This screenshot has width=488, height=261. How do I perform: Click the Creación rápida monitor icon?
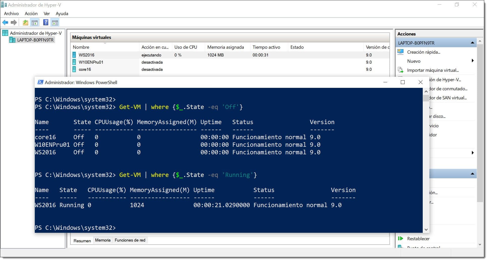coord(401,52)
